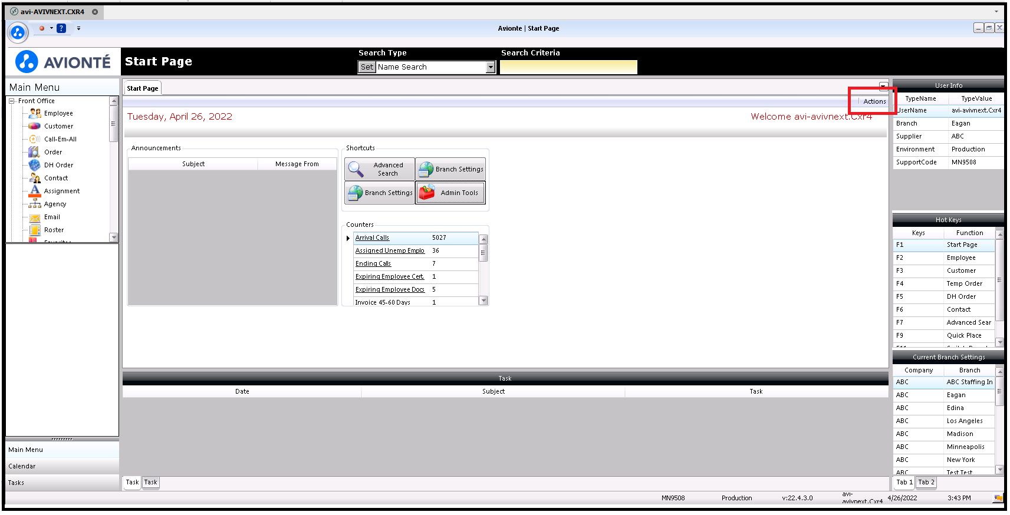The width and height of the screenshot is (1010, 515).
Task: Open the Actions menu
Action: [x=874, y=101]
